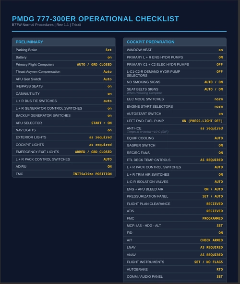The width and height of the screenshot is (240, 284).
Task: Click 'L + R GENERATOR CONTROL SWITCHES' label
Action: (49, 108)
